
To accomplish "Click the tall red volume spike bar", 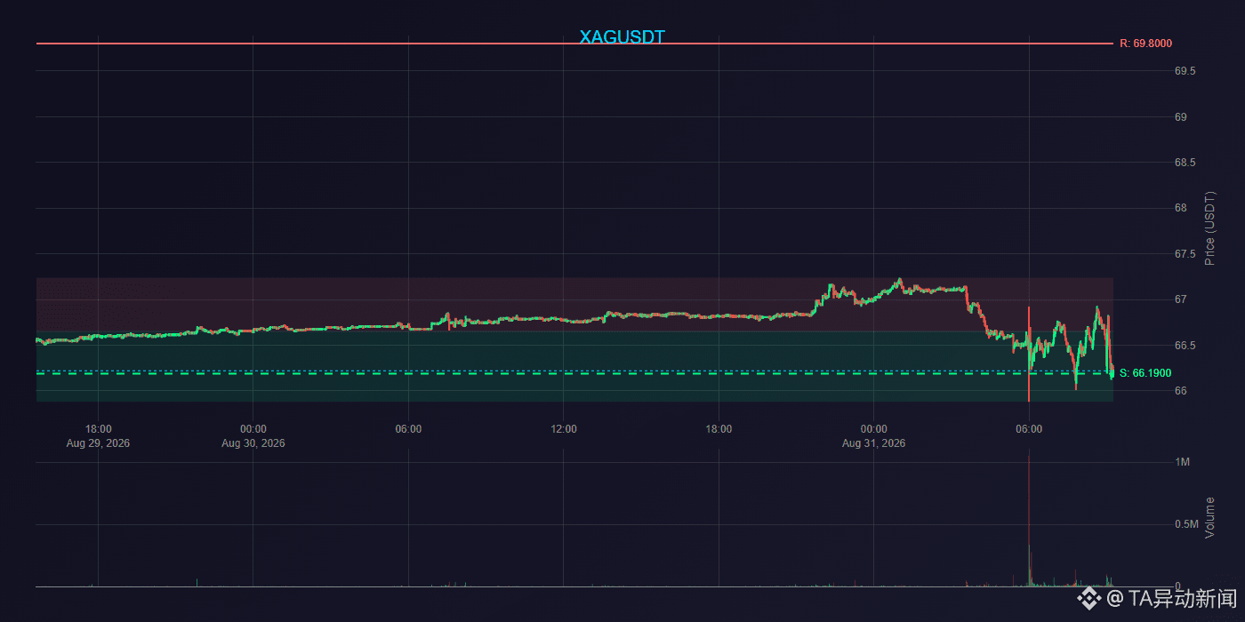I will click(x=1029, y=520).
